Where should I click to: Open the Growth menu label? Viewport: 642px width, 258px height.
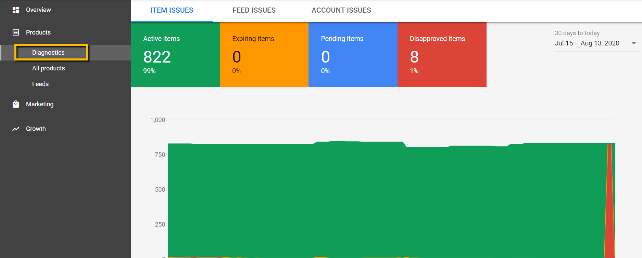36,129
